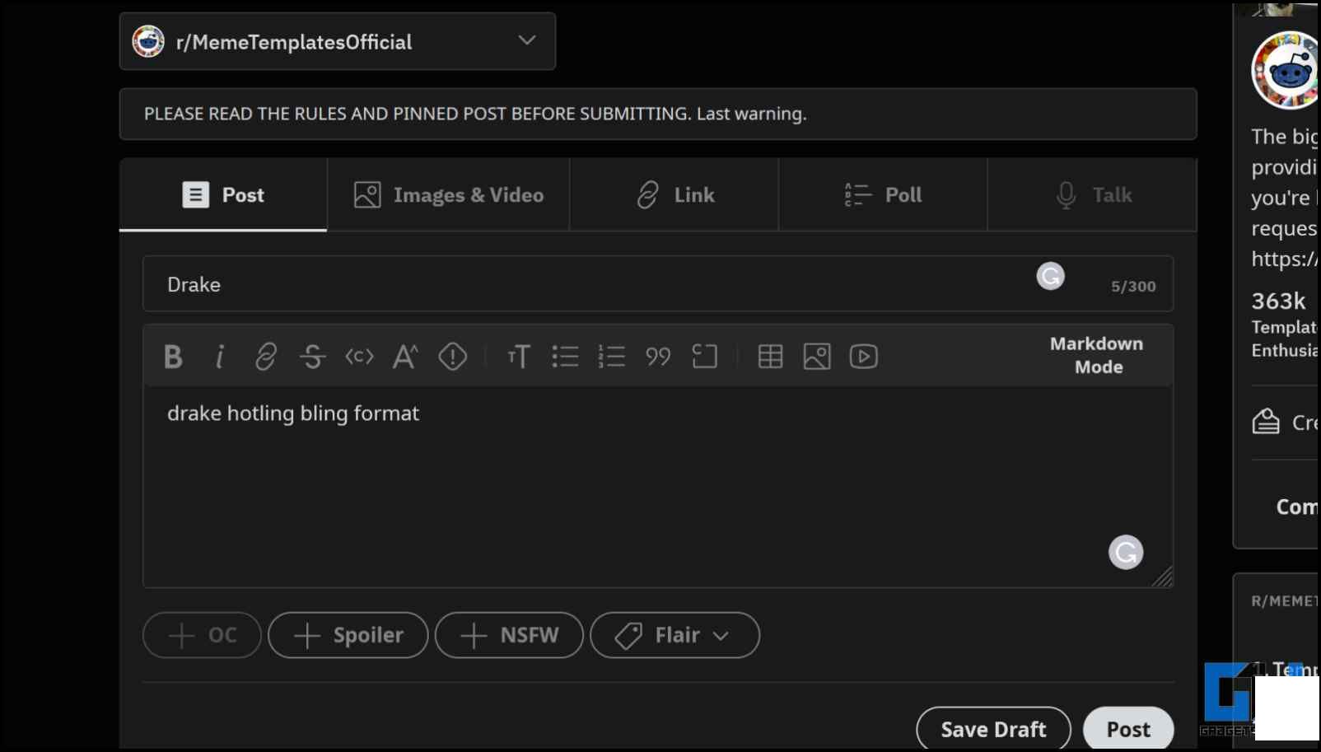Image resolution: width=1321 pixels, height=752 pixels.
Task: Switch to the Link tab
Action: (x=675, y=195)
